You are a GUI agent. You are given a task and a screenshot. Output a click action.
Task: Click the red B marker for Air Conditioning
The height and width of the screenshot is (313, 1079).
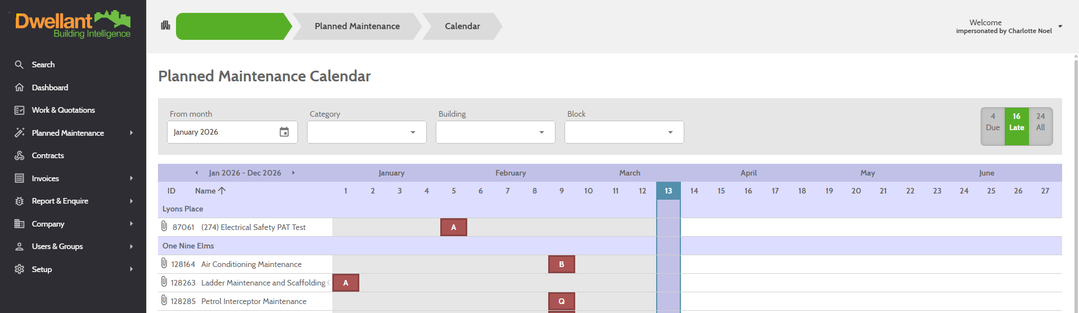(x=562, y=264)
